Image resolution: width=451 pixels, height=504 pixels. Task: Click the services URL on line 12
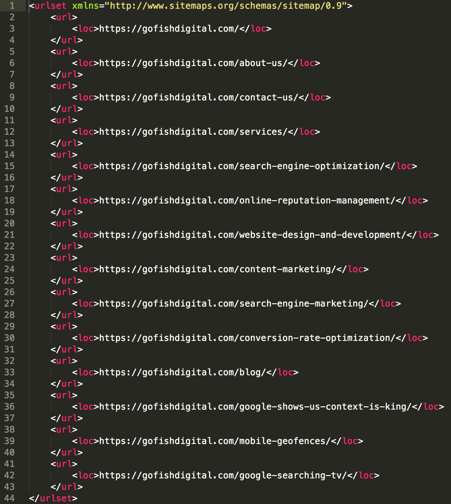(193, 132)
